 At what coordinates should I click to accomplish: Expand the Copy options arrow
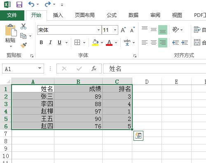point(30,36)
